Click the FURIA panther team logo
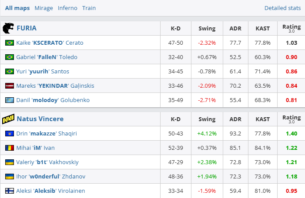Viewport: 305px width, 198px height. [8, 28]
